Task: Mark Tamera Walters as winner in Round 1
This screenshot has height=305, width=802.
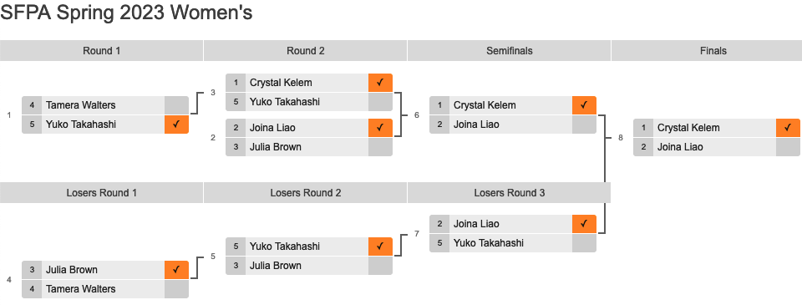Action: coord(176,105)
